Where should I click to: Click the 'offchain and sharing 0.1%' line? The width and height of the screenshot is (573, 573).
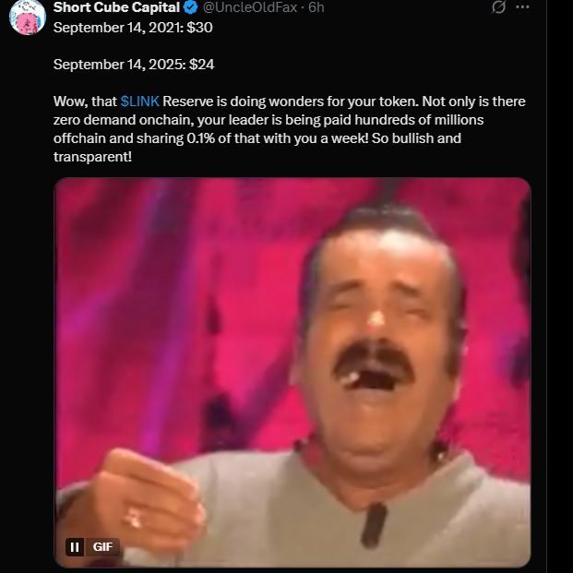coord(257,138)
